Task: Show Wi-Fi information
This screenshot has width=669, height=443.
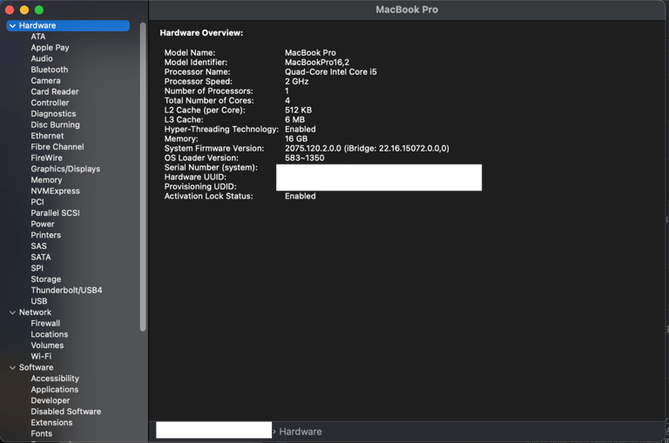Action: 41,357
